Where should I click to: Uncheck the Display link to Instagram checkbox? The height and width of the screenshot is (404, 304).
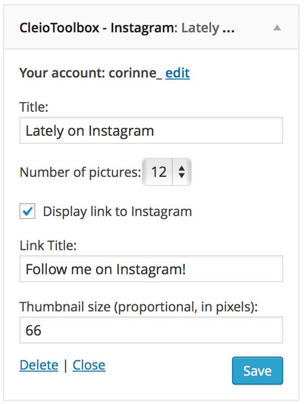tap(27, 211)
